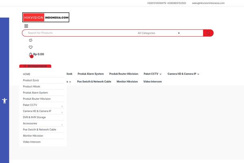Select HOME in the departments list
Image resolution: width=244 pixels, height=163 pixels.
point(26,74)
